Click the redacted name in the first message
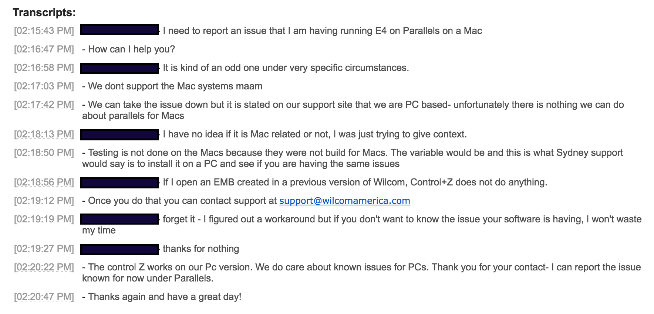The image size is (654, 314). (x=119, y=30)
